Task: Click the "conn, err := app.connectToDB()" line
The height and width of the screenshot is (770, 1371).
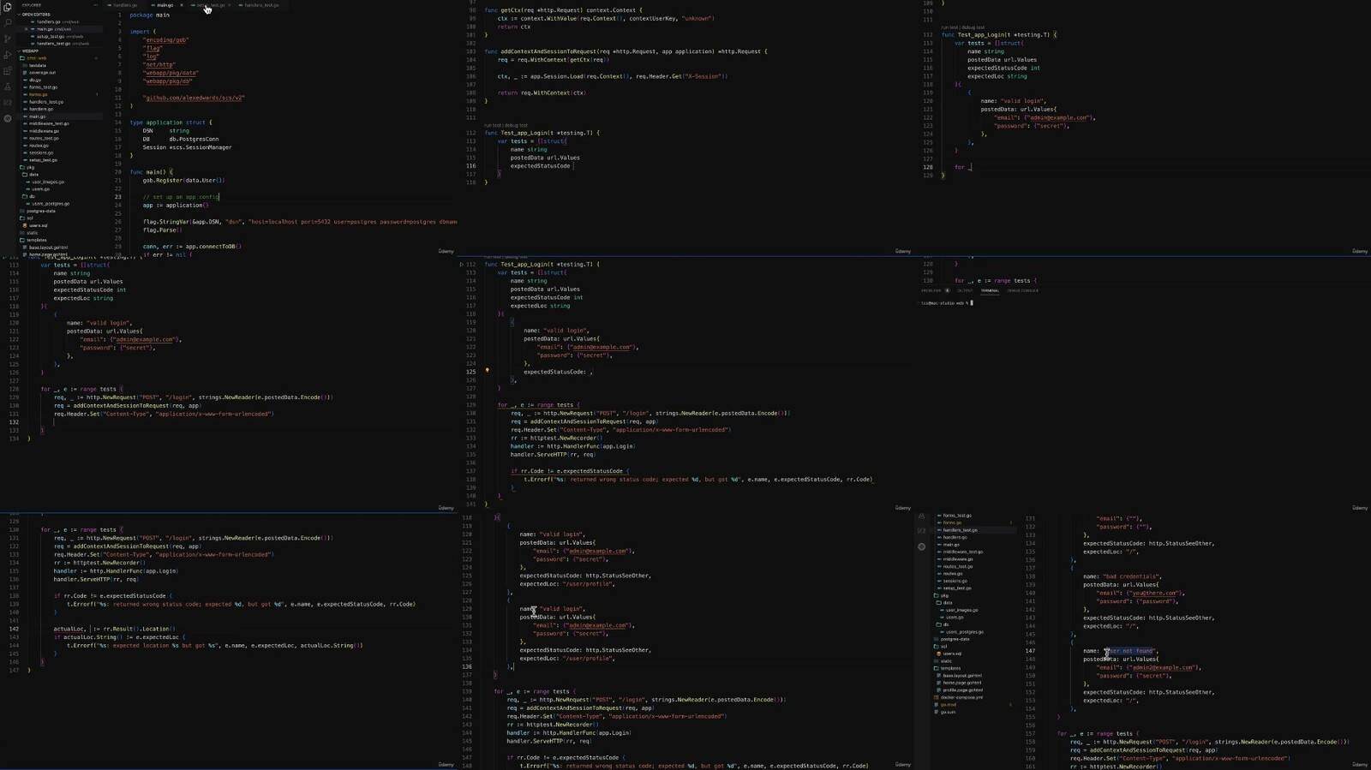Action: (193, 247)
